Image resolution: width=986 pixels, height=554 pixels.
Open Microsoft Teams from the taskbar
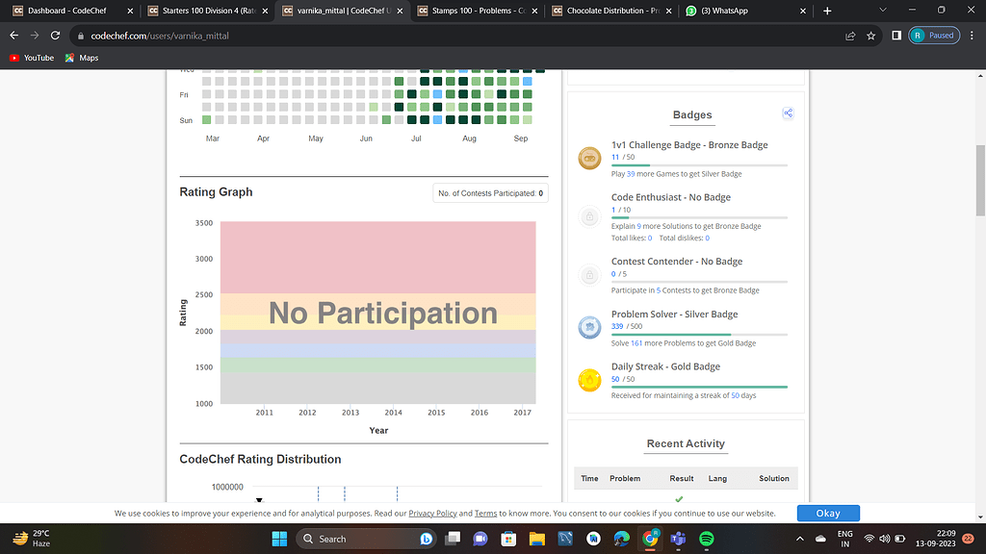[678, 539]
